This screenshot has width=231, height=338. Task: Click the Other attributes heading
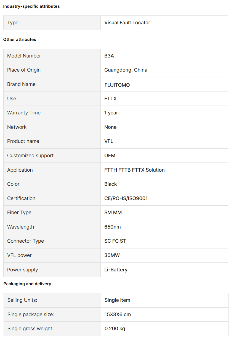tap(20, 40)
